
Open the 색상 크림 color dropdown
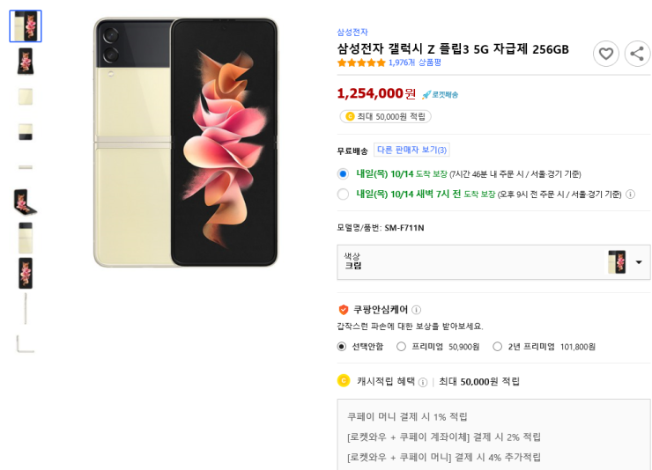(493, 262)
